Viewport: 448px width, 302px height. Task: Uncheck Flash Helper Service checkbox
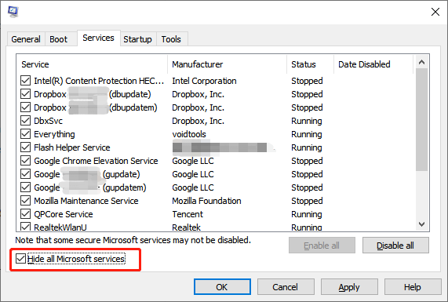tap(26, 147)
